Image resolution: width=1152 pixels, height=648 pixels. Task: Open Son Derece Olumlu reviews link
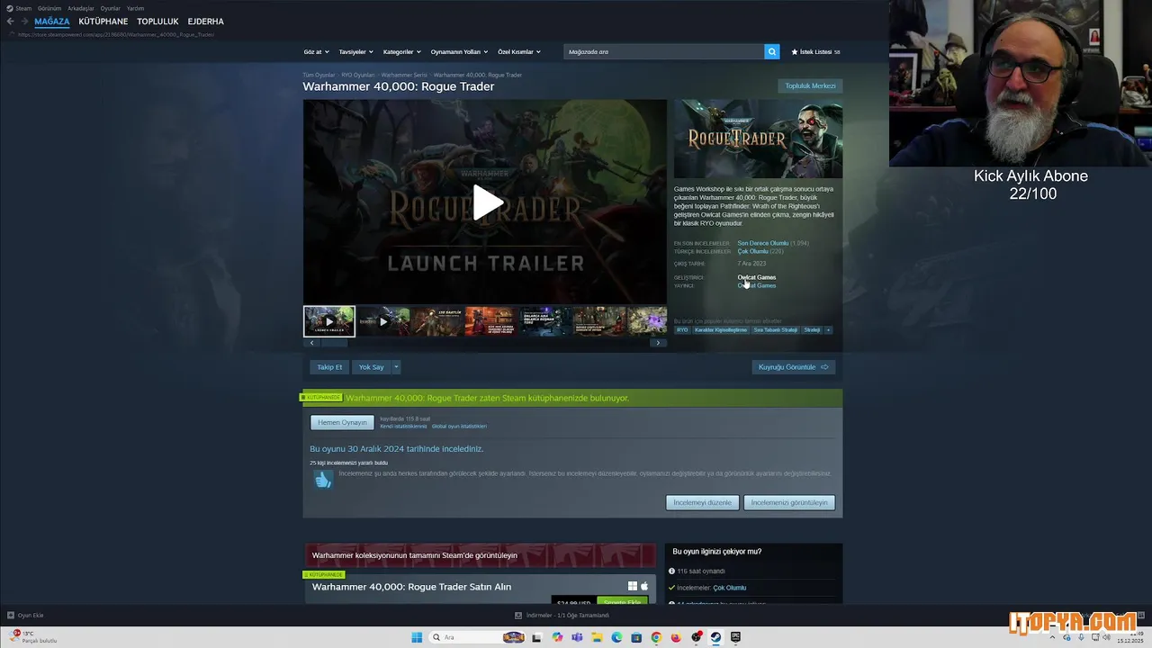point(762,243)
